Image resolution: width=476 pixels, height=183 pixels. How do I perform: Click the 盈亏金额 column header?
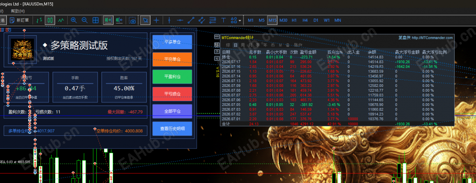tap(308, 52)
